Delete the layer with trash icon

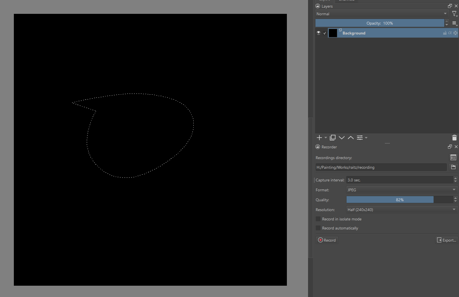[x=454, y=138]
